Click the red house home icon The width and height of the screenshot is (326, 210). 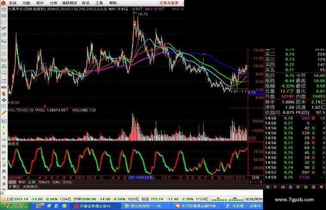coord(3,3)
